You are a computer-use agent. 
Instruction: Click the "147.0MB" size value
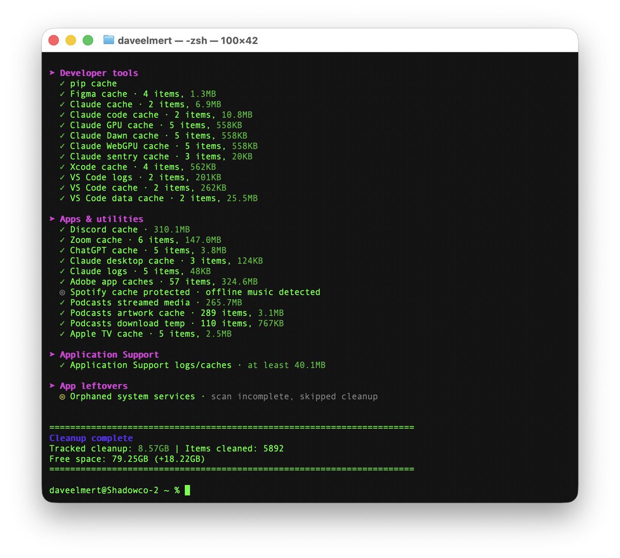tap(203, 240)
